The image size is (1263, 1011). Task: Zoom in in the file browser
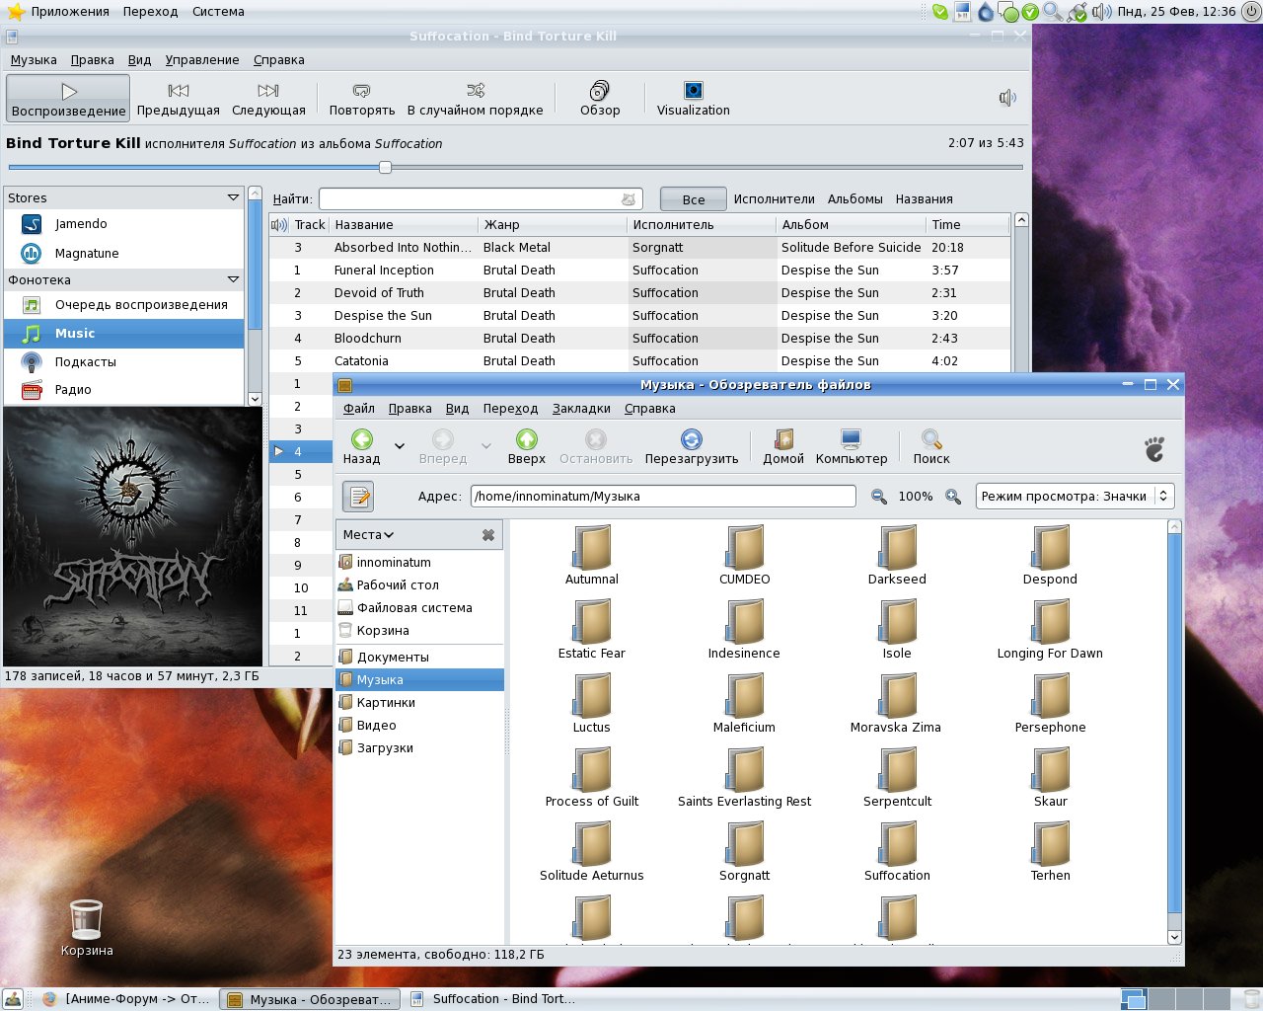953,497
